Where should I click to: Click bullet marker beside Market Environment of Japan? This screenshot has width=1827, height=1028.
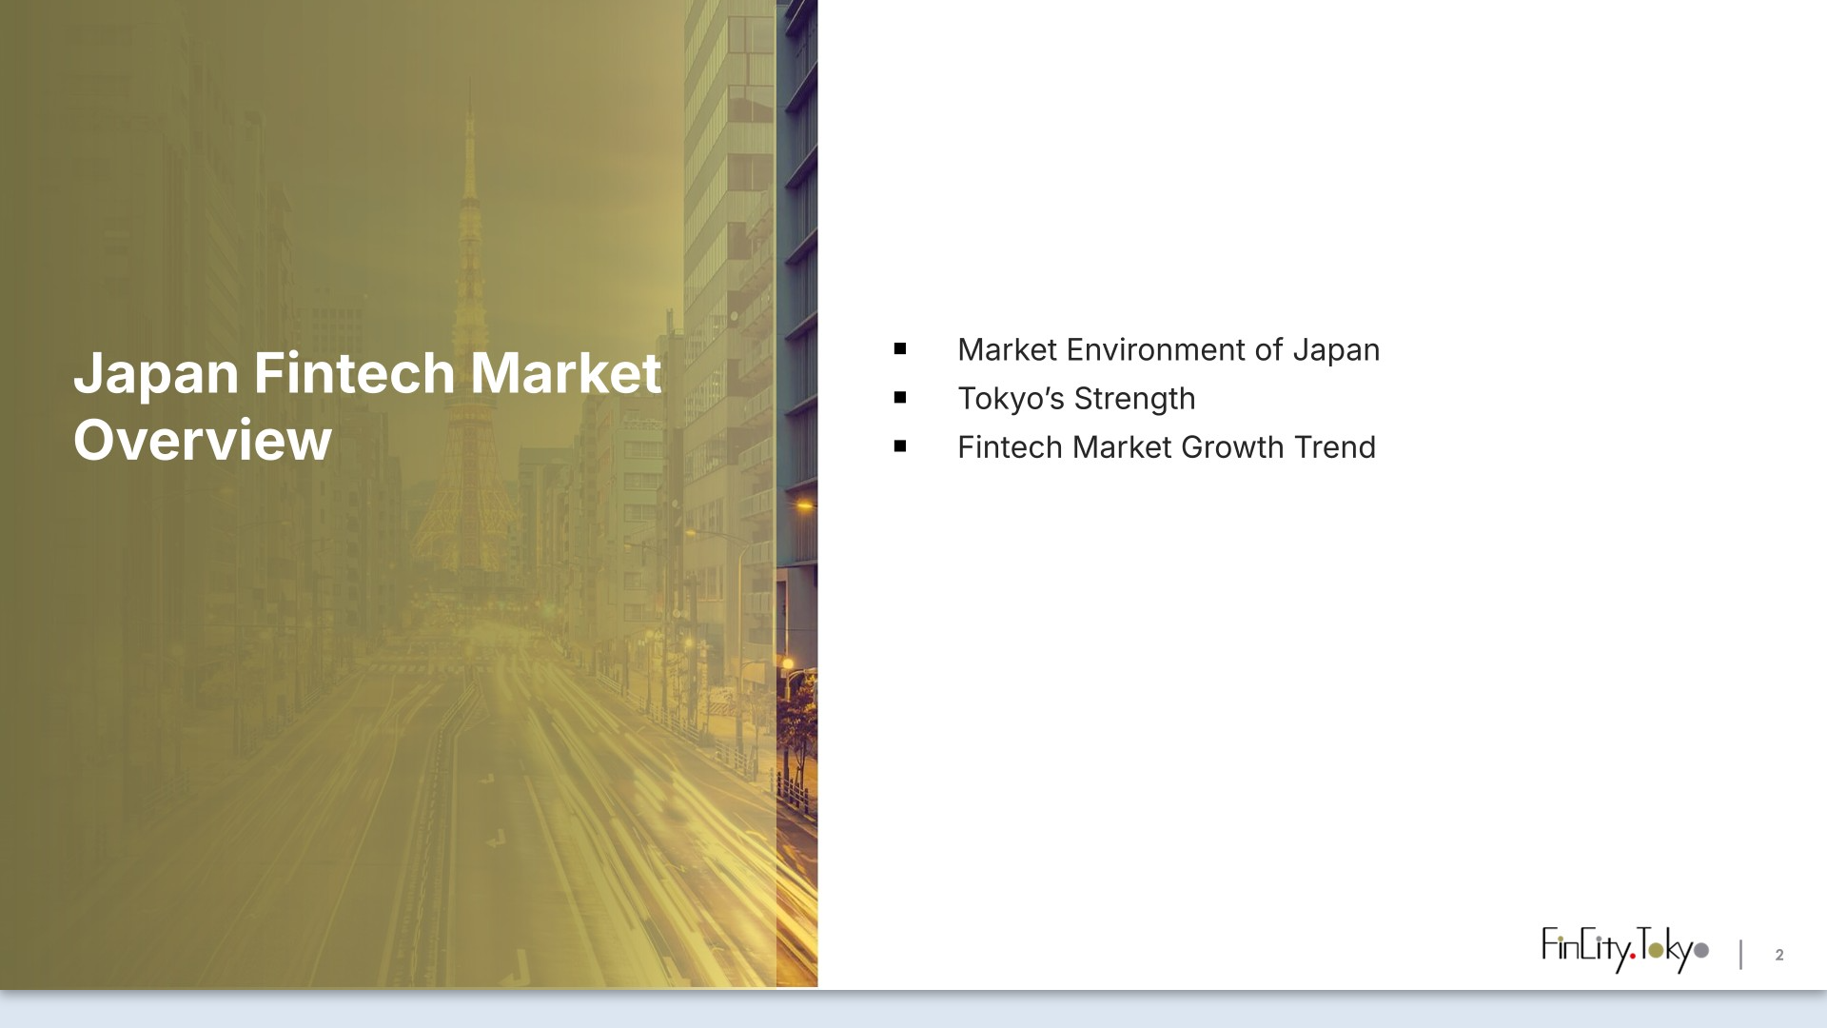point(900,350)
